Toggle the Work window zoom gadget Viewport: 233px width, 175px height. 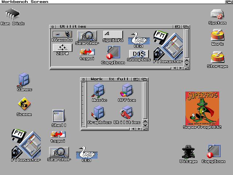pos(137,79)
